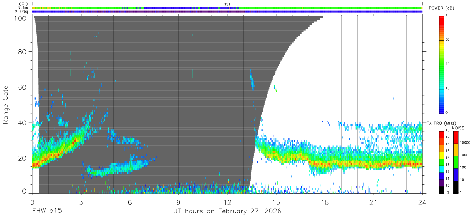Click noise scale label 10000

(x=465, y=143)
